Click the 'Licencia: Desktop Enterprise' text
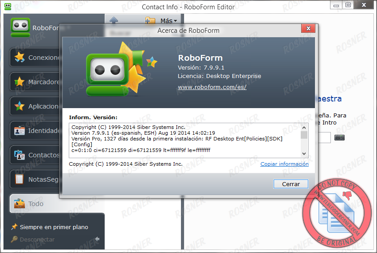This screenshot has height=253, width=377. (x=219, y=76)
